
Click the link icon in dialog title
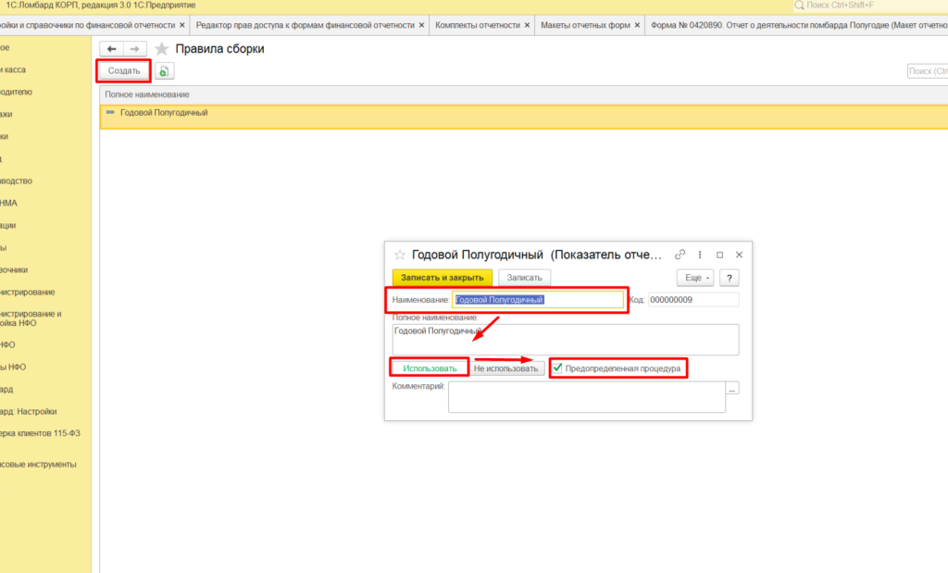coord(680,255)
